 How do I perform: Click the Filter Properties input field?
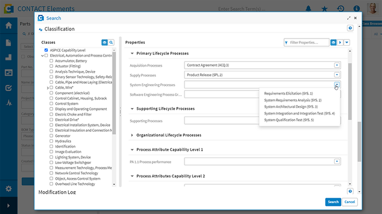click(x=306, y=43)
